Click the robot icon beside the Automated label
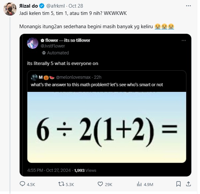This screenshot has height=194, width=200. [x=43, y=53]
